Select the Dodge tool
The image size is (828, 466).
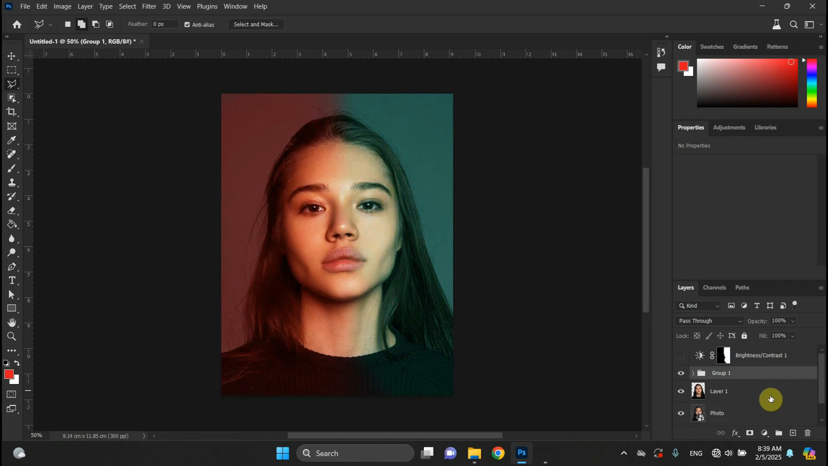coord(12,252)
